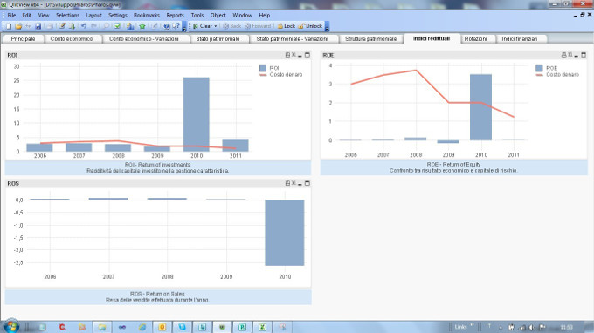
Task: Print the ROI chart via its caption icon
Action: 287,55
